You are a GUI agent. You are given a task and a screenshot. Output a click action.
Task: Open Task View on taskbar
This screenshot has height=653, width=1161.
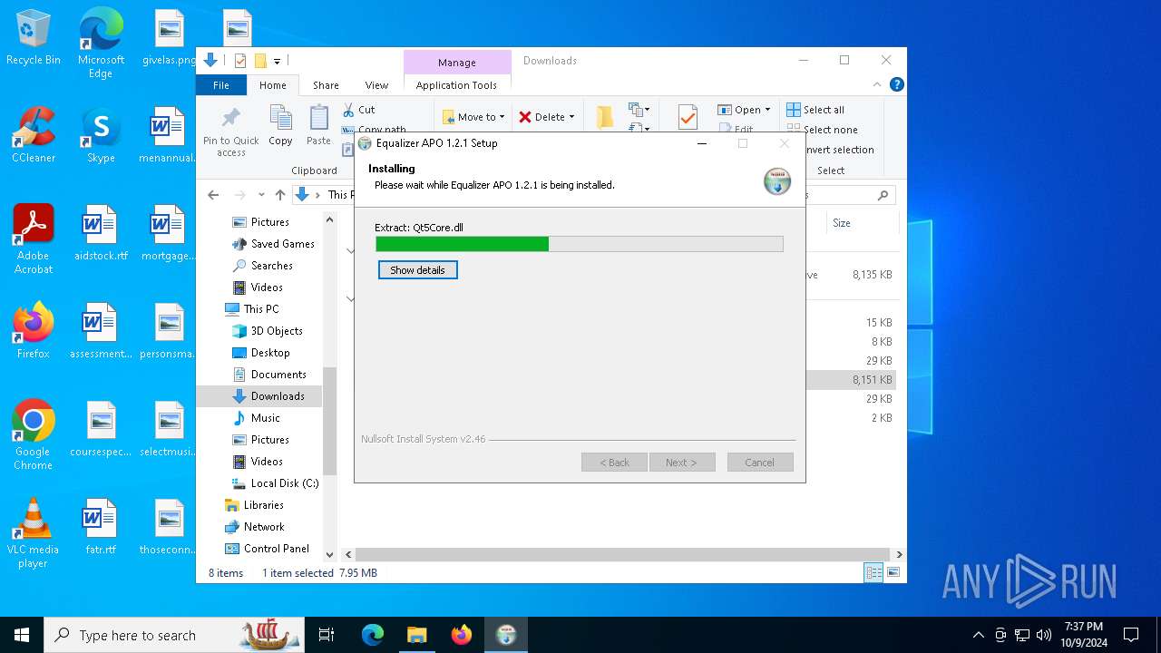327,635
